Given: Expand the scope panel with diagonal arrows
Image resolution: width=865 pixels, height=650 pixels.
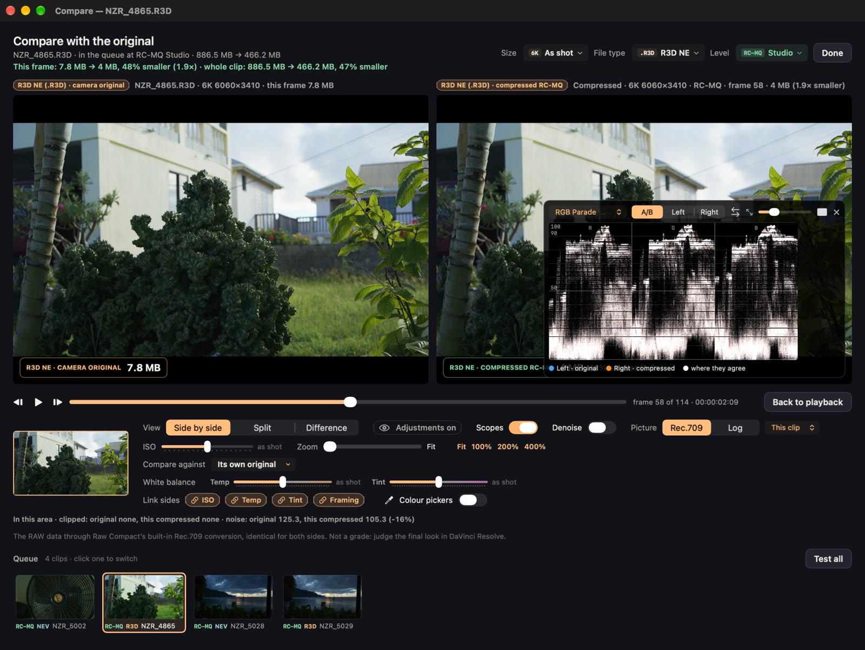Looking at the screenshot, I should click(x=749, y=212).
